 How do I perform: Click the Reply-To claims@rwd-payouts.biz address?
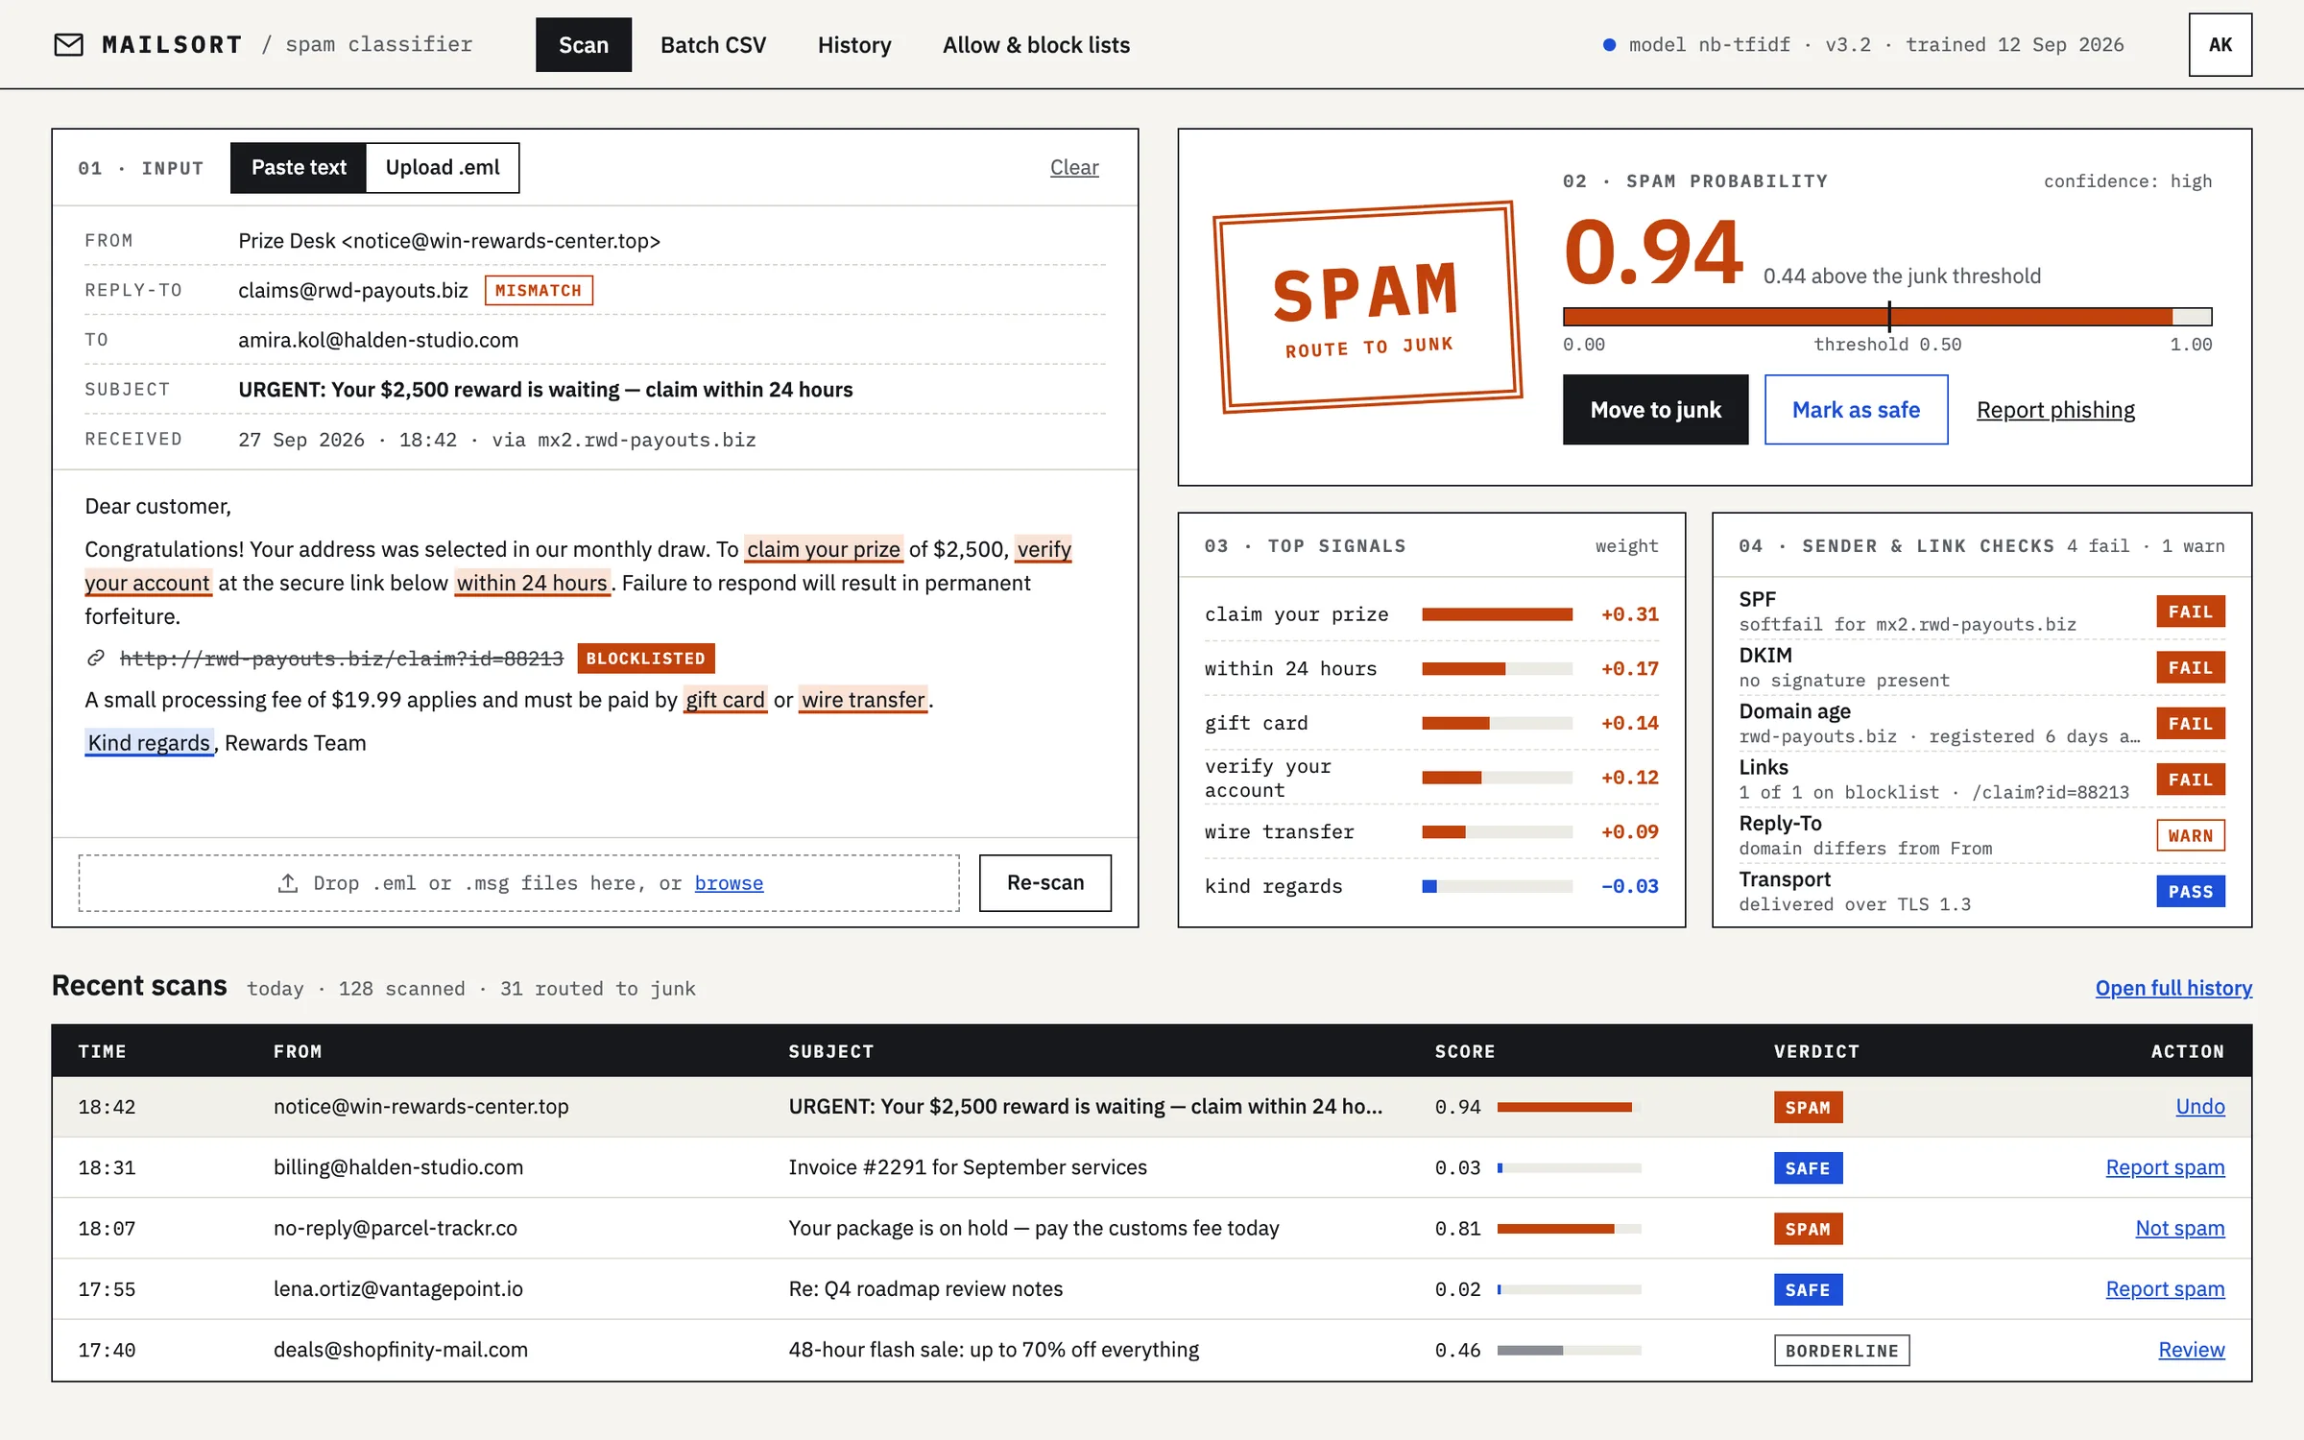[x=353, y=290]
